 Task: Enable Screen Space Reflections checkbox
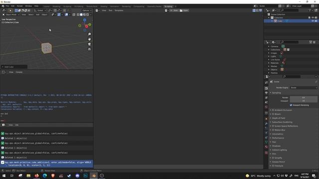pyautogui.click(x=273, y=126)
